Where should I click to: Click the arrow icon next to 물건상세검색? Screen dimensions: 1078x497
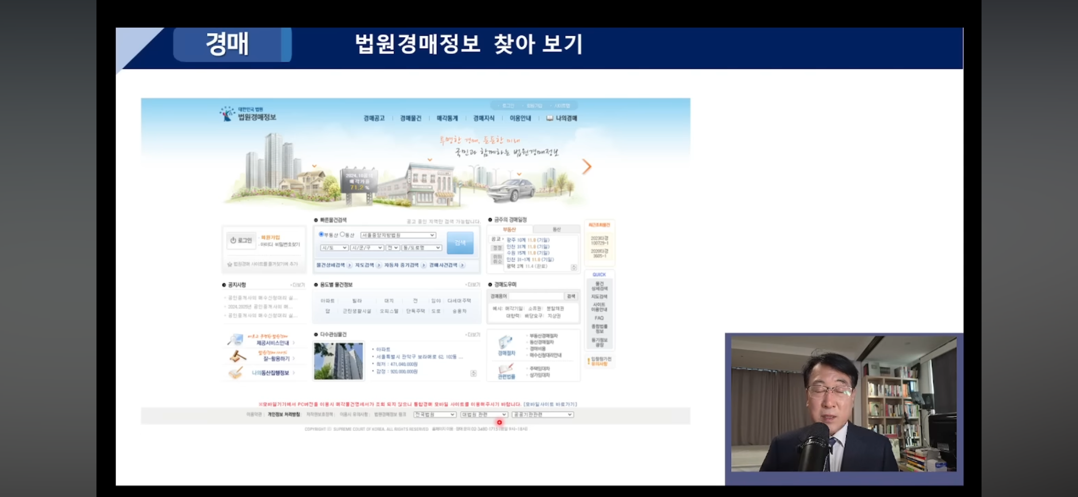350,265
